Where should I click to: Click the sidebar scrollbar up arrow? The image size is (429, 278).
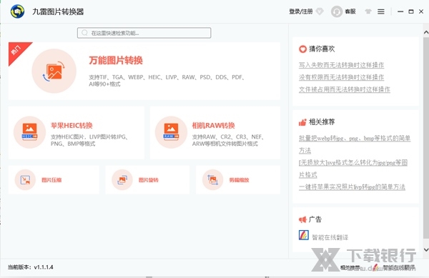click(426, 32)
